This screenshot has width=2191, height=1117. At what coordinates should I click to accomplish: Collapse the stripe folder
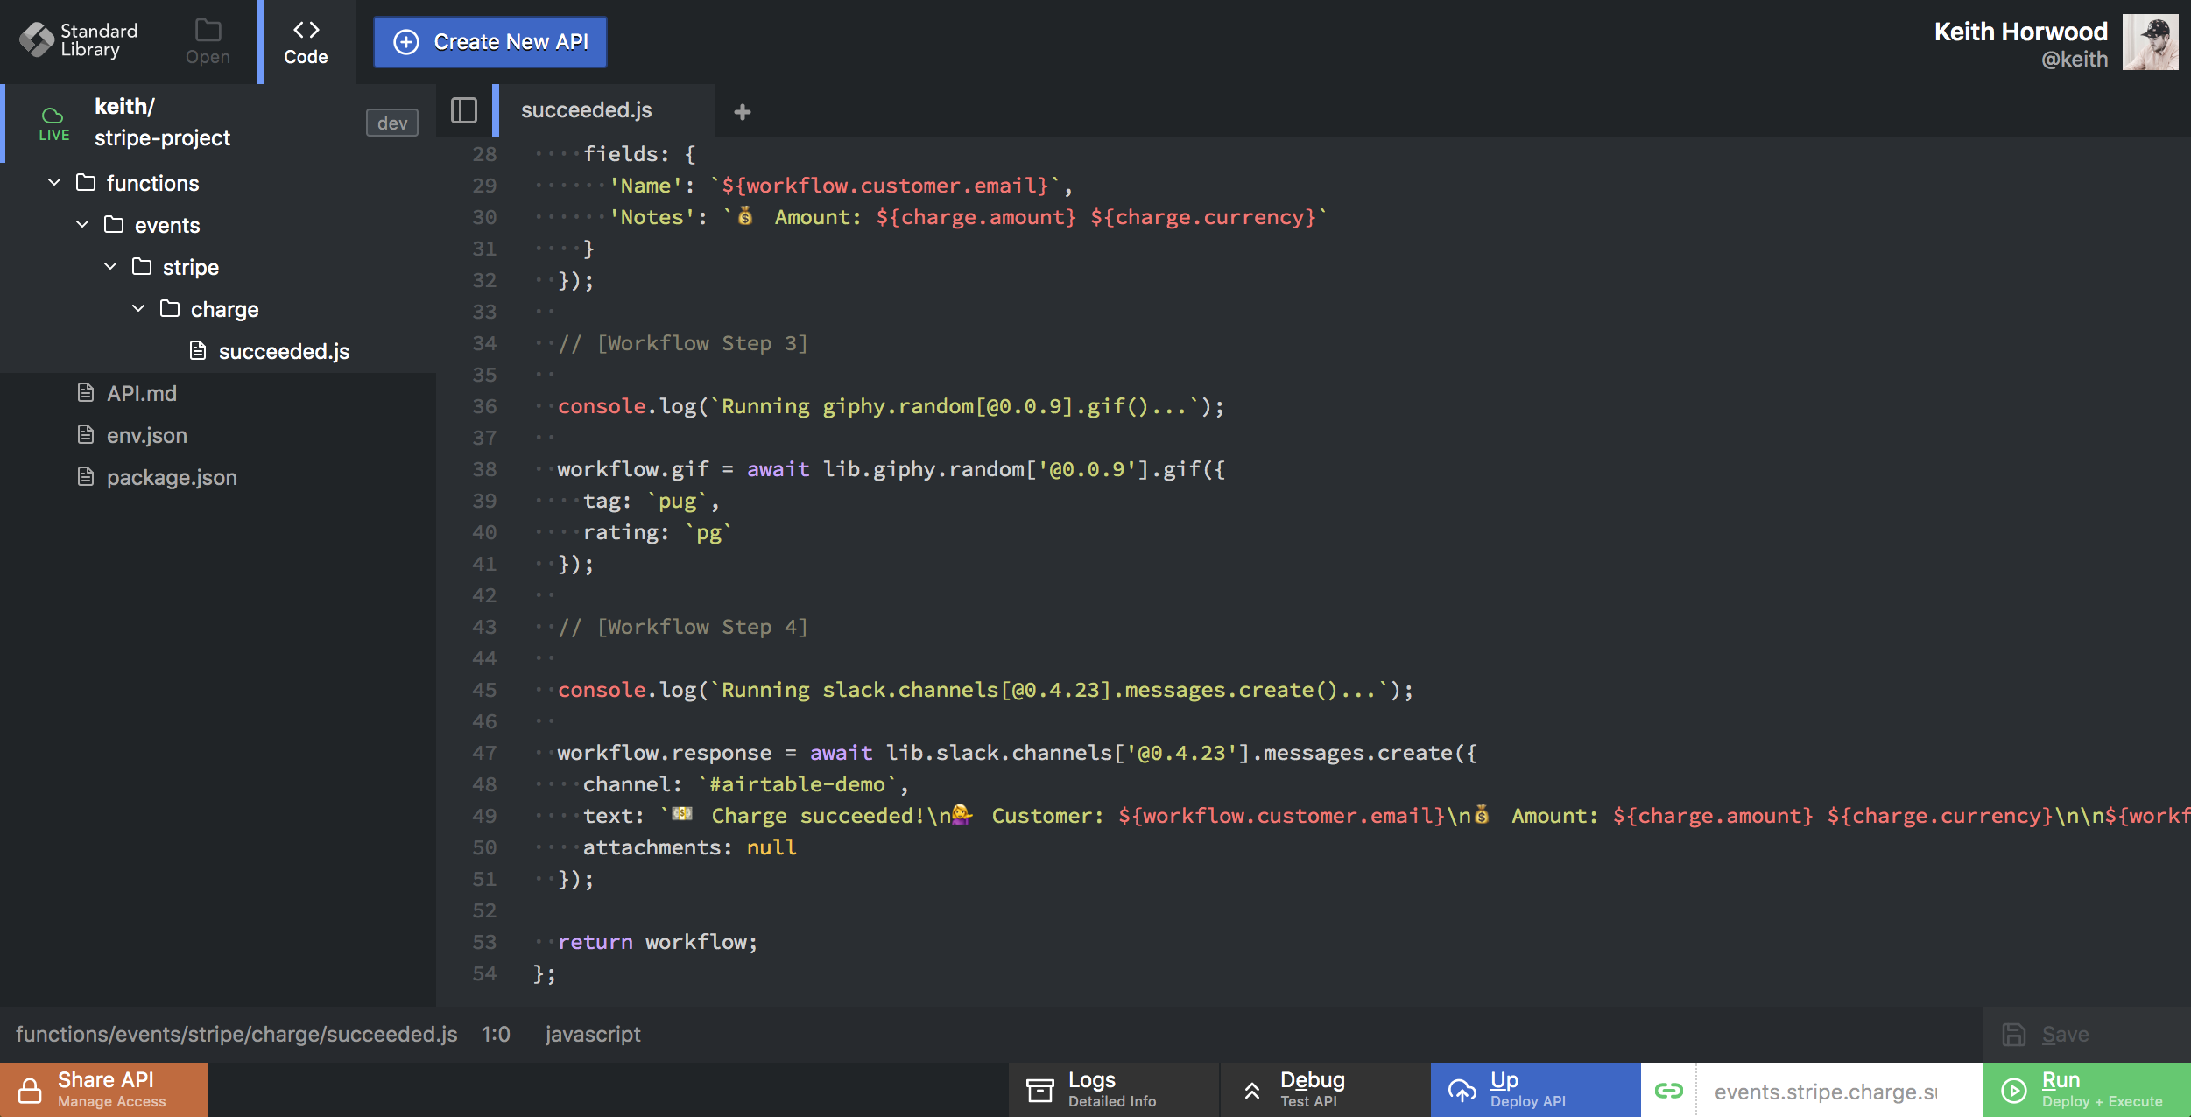pos(110,266)
